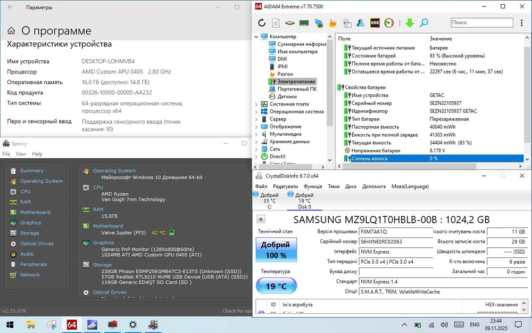
Task: Click the AIDA64 monitor diagnostics toolbar icon
Action: tap(319, 23)
